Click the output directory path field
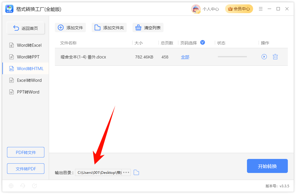The image size is (296, 194). point(99,172)
